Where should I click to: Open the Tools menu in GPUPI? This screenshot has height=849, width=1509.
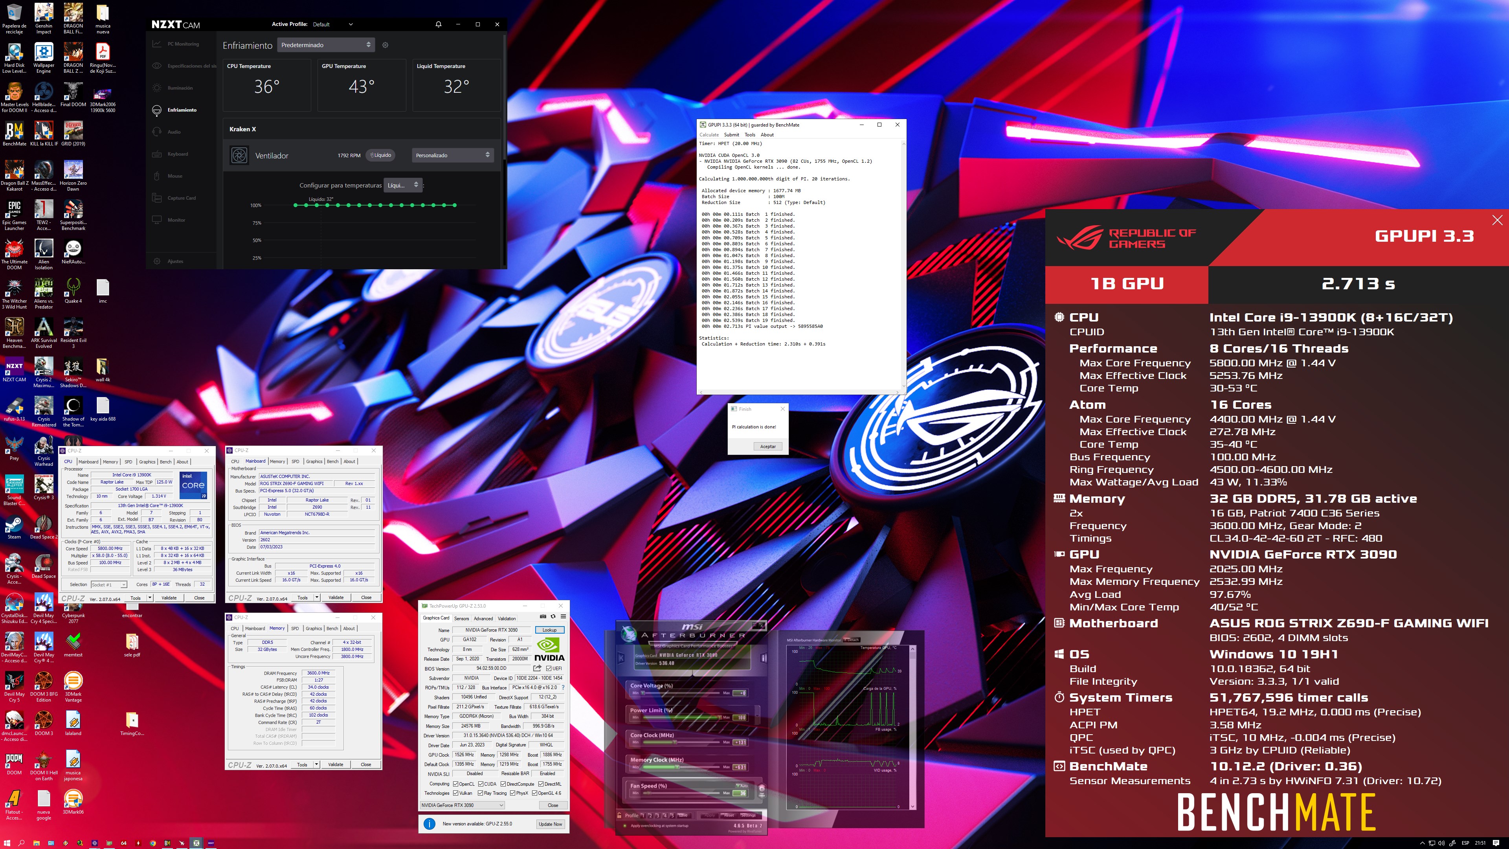tap(750, 135)
